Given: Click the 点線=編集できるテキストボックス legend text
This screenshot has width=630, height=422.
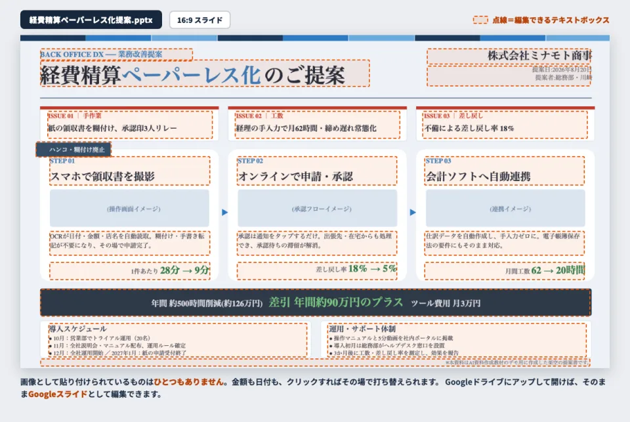Looking at the screenshot, I should pos(551,20).
